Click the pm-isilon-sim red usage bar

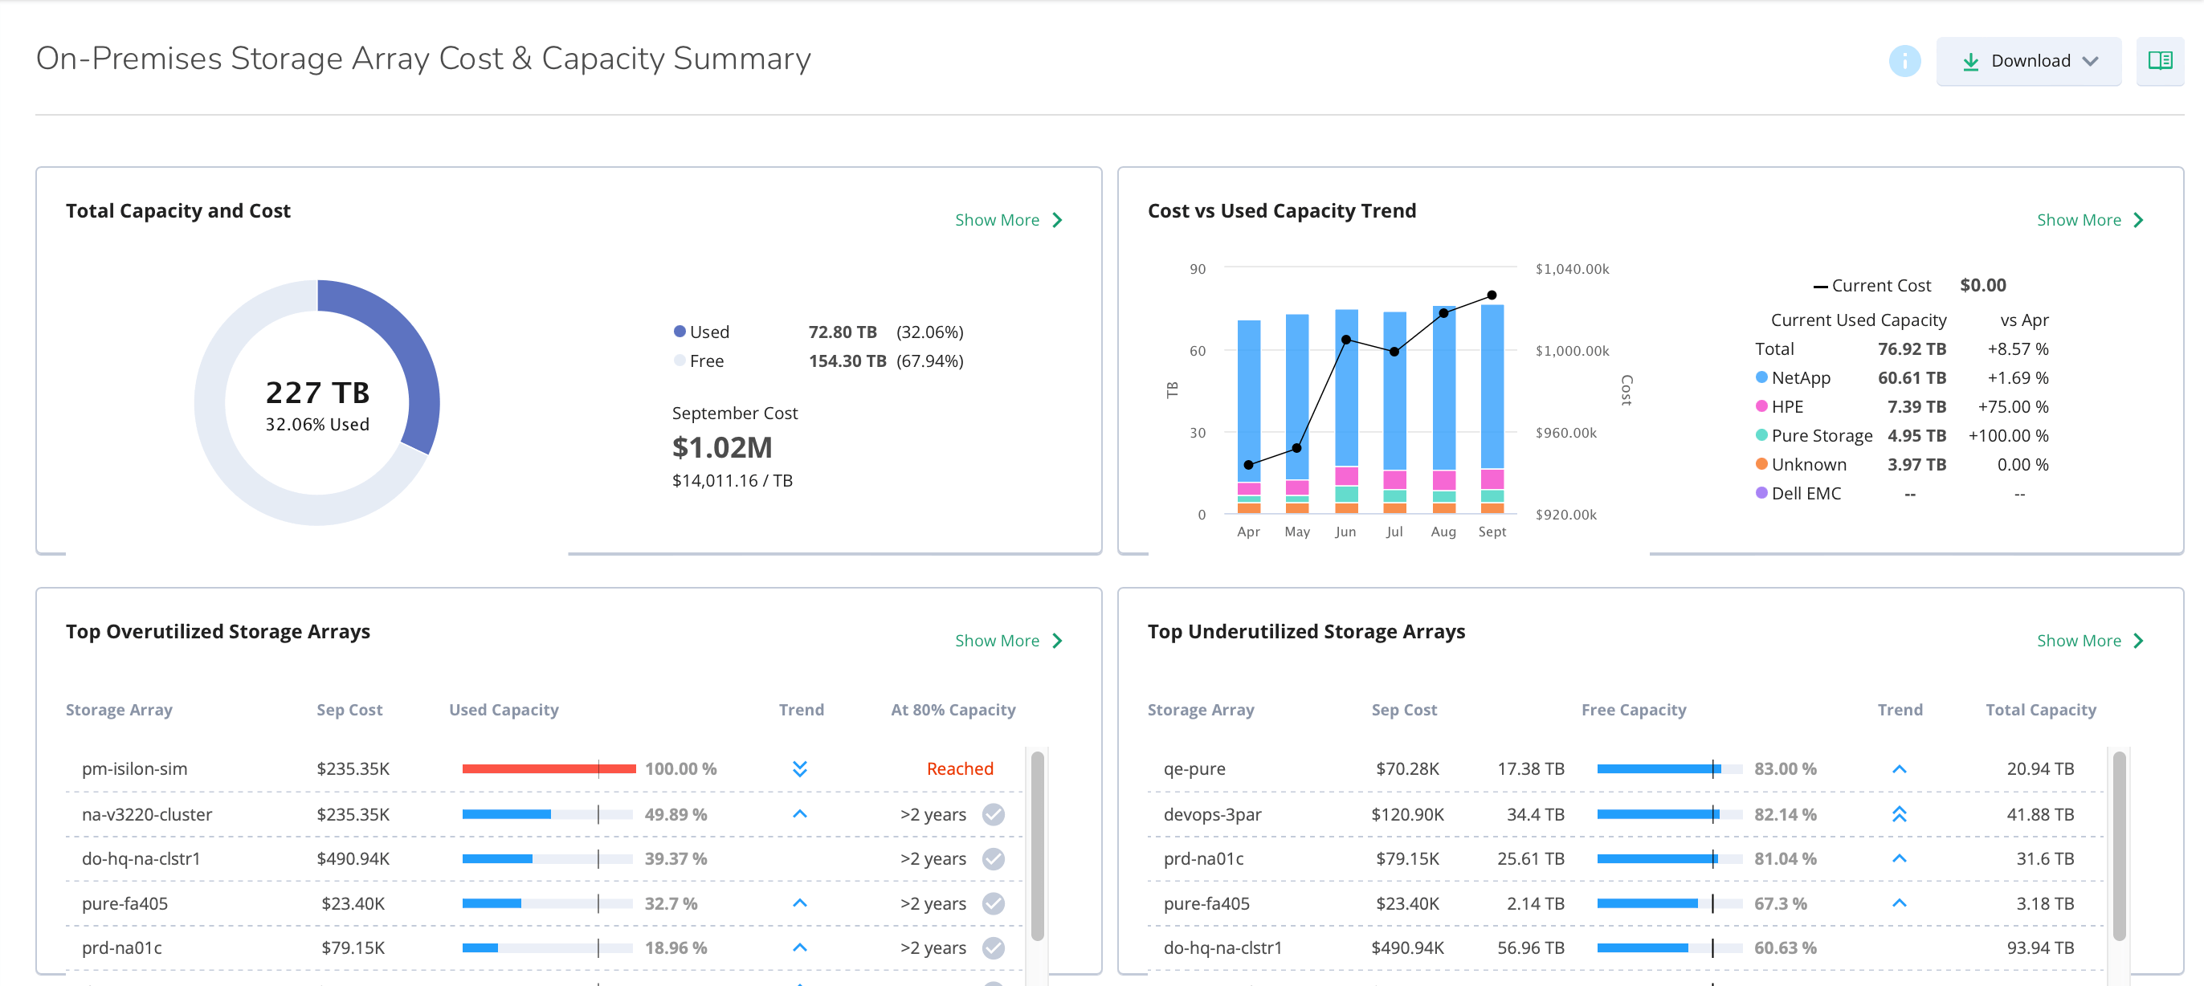[x=549, y=768]
